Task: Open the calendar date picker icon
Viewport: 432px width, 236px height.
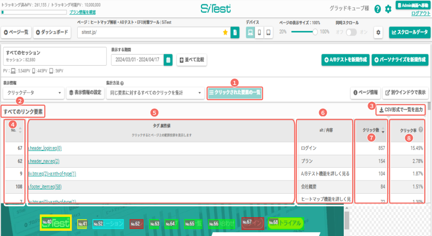Action: pyautogui.click(x=168, y=60)
